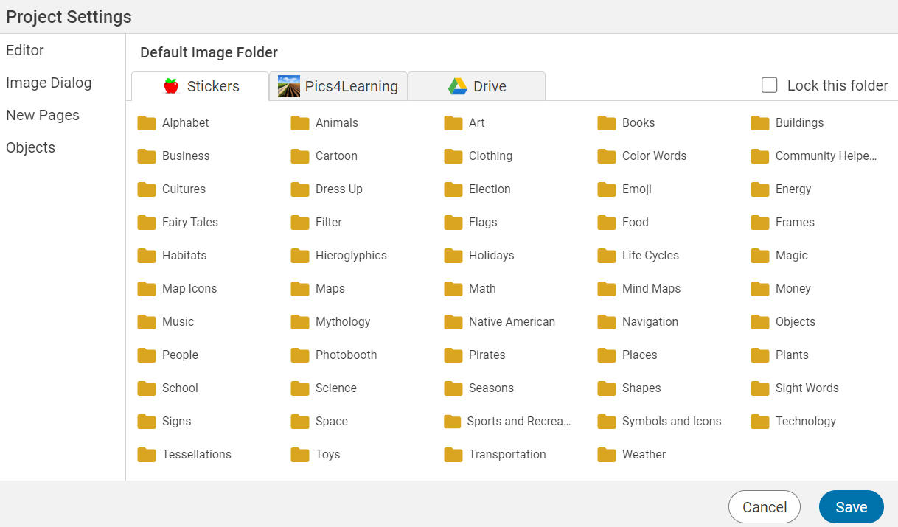Switch to the Pics4Learning tab
This screenshot has height=527, width=898.
(338, 85)
